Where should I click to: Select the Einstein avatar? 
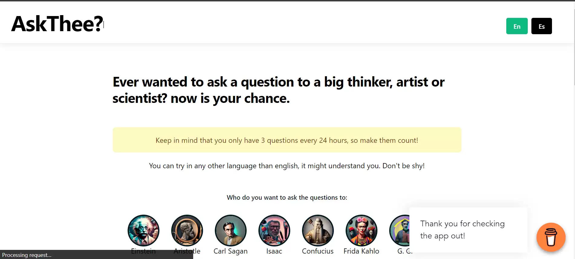(144, 230)
